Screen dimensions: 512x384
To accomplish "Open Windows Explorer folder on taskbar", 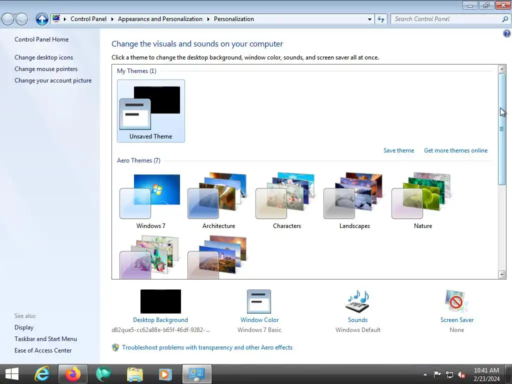I will pos(134,374).
